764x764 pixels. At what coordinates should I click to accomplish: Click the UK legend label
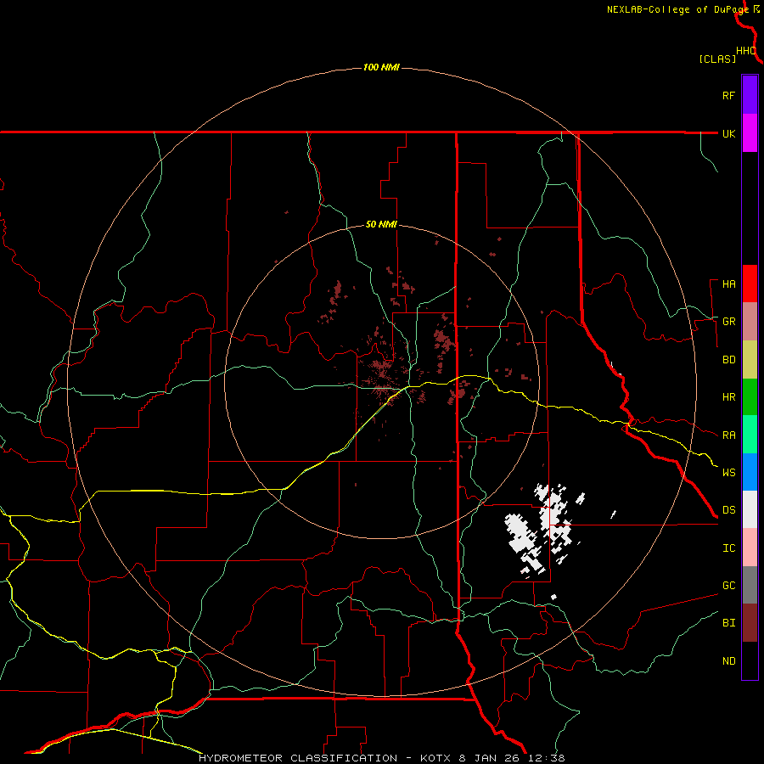(728, 133)
